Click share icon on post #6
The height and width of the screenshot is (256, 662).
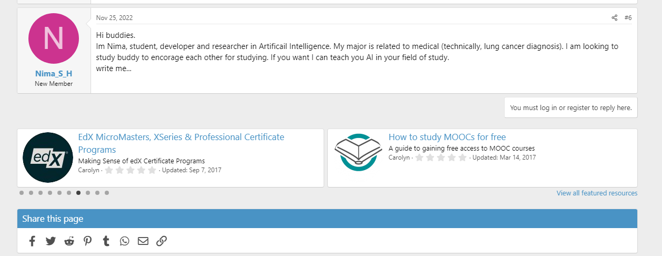tap(614, 18)
